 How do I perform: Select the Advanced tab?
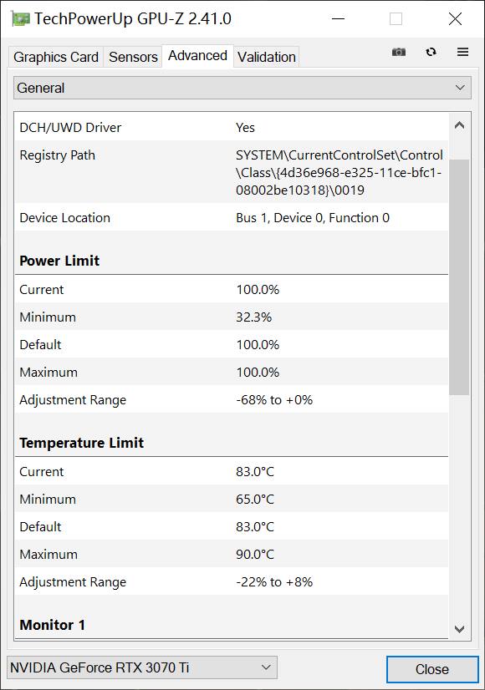point(197,56)
